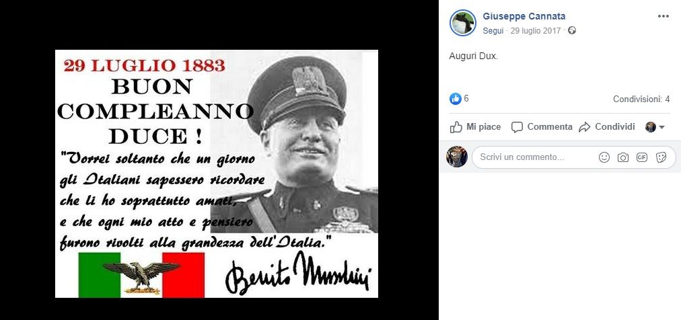Click the Commenta button
681x320 pixels.
click(542, 127)
